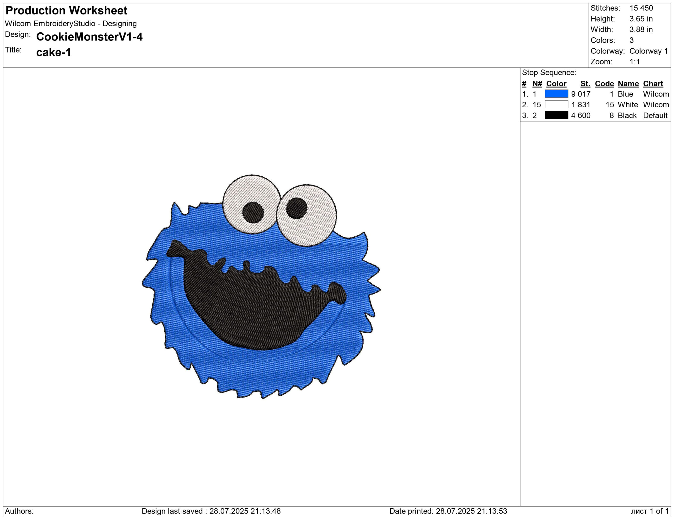The image size is (674, 518).
Task: Click the blue color swatch
Action: pos(556,94)
